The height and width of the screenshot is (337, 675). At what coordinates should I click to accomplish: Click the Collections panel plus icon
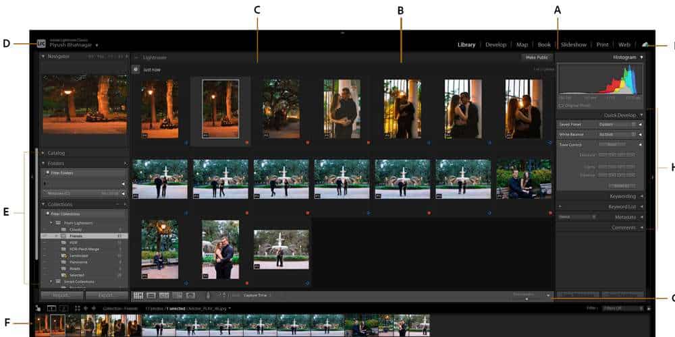[126, 204]
